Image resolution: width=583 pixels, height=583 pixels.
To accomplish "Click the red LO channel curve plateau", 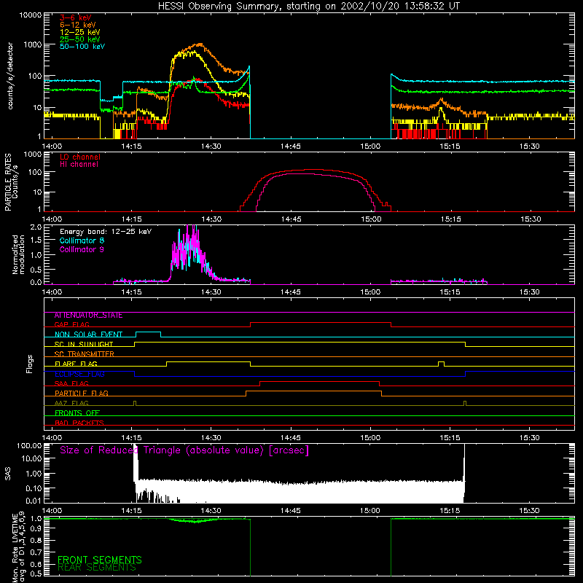I will click(313, 170).
